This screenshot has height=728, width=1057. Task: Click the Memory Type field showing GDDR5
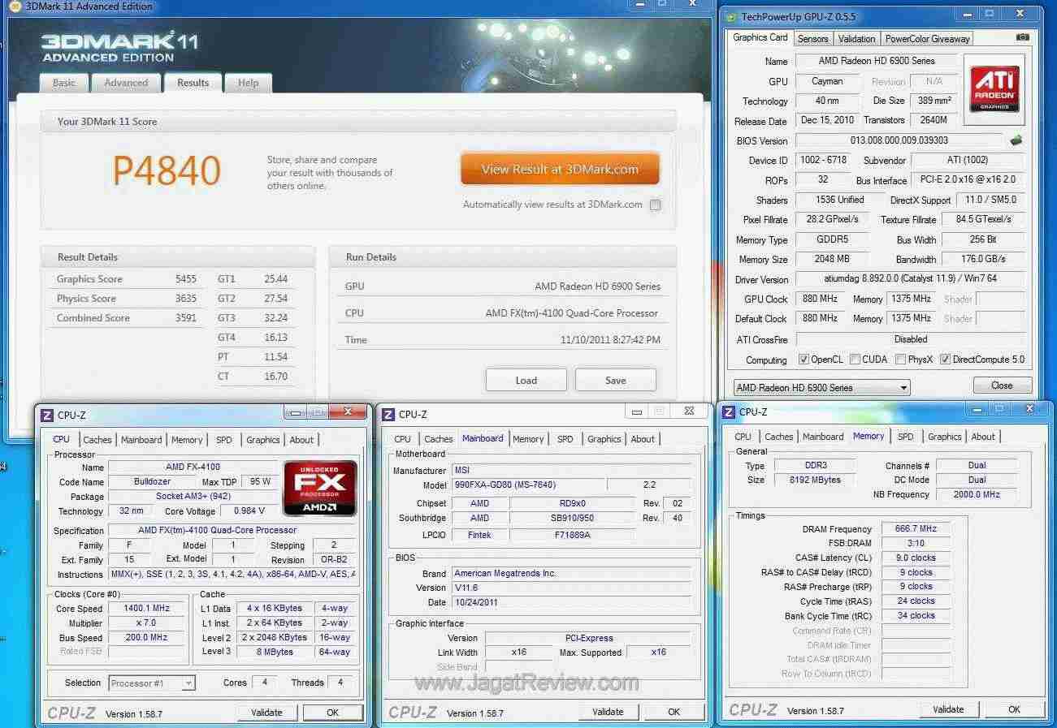[831, 239]
